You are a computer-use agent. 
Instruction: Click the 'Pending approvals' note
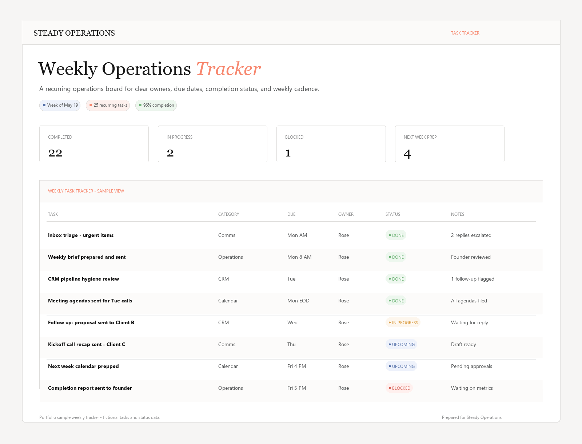pos(471,366)
